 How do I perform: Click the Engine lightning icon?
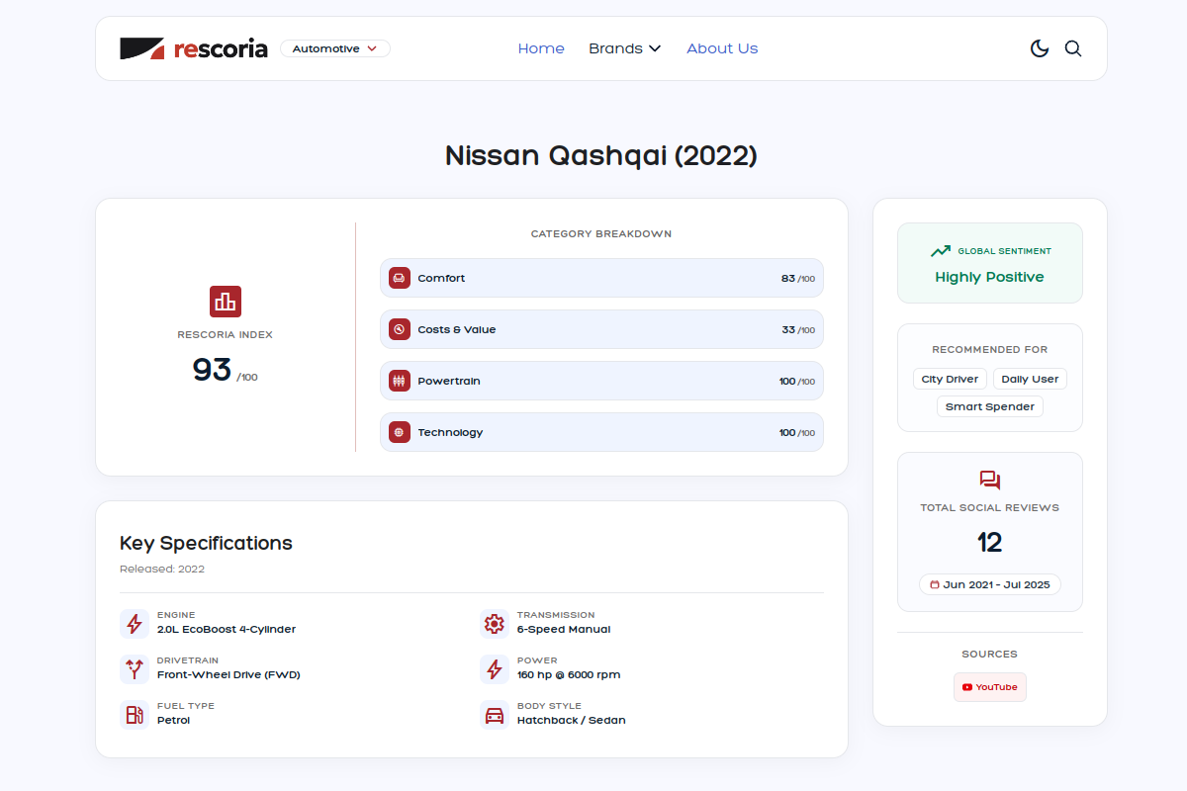pyautogui.click(x=135, y=624)
